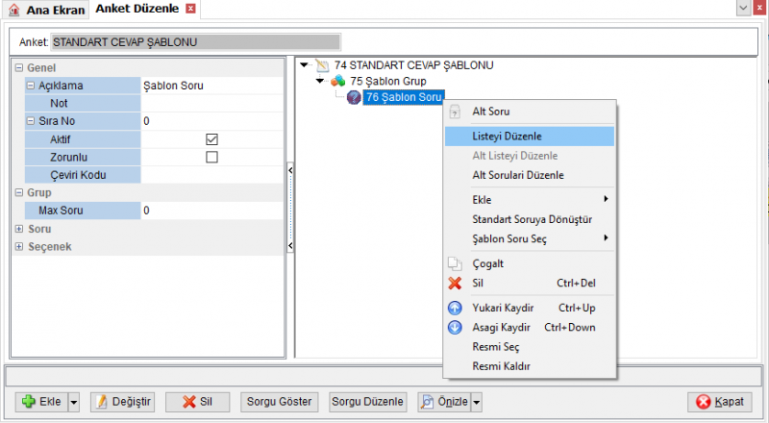Click the Sorgu Düzenle button
Image resolution: width=769 pixels, height=423 pixels.
(367, 402)
